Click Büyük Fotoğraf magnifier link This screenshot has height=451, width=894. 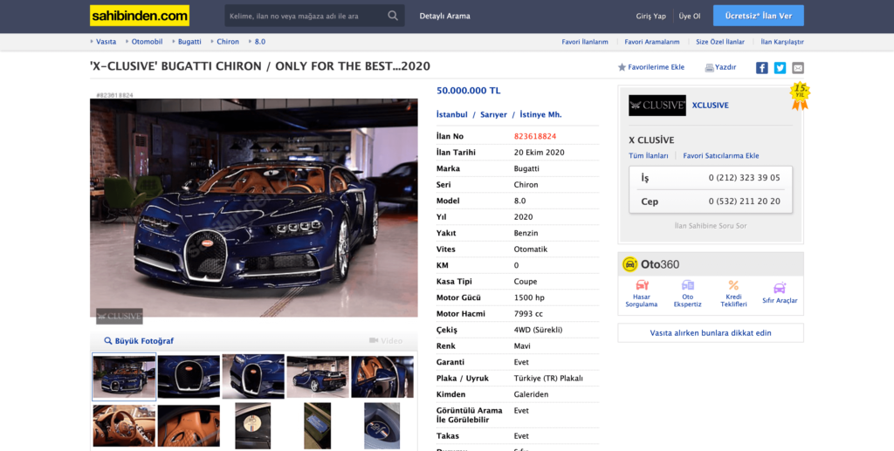click(139, 341)
